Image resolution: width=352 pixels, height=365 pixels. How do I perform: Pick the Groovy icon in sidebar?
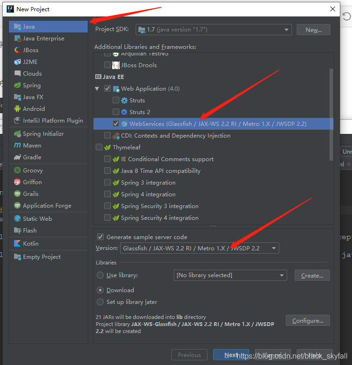17,171
